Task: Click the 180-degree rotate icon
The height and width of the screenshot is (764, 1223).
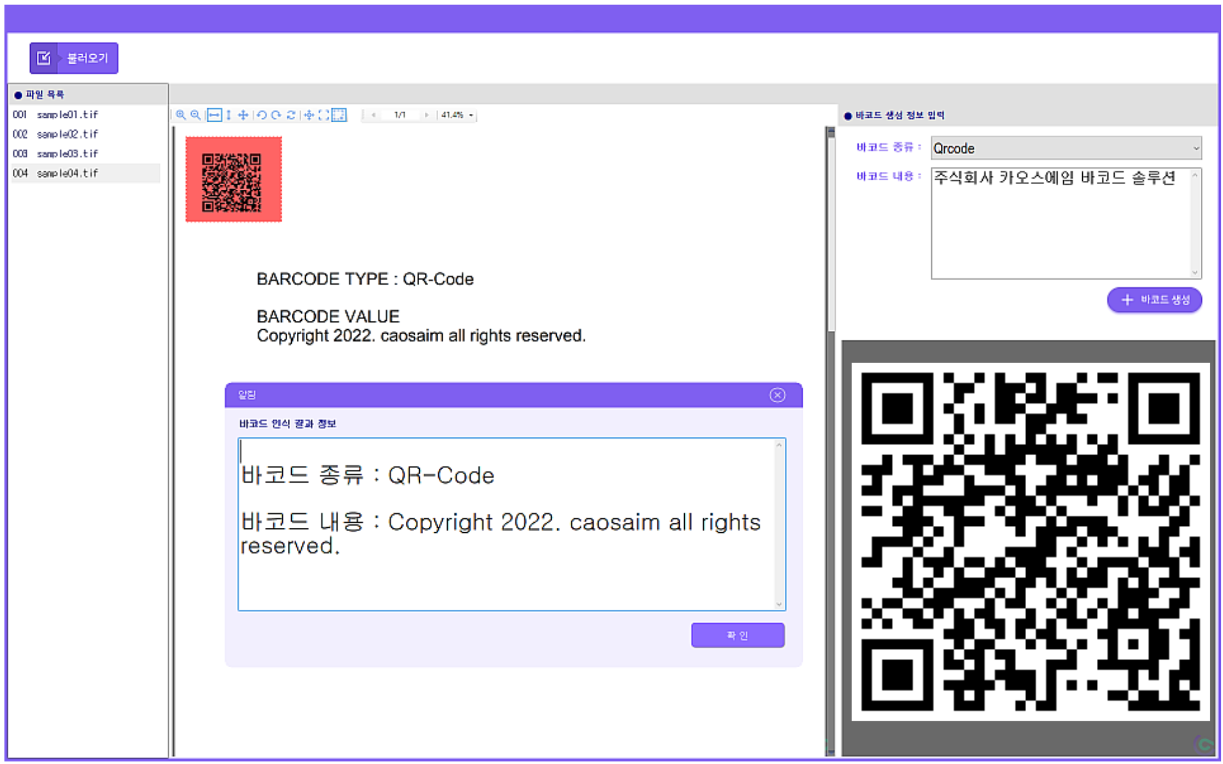Action: (291, 115)
